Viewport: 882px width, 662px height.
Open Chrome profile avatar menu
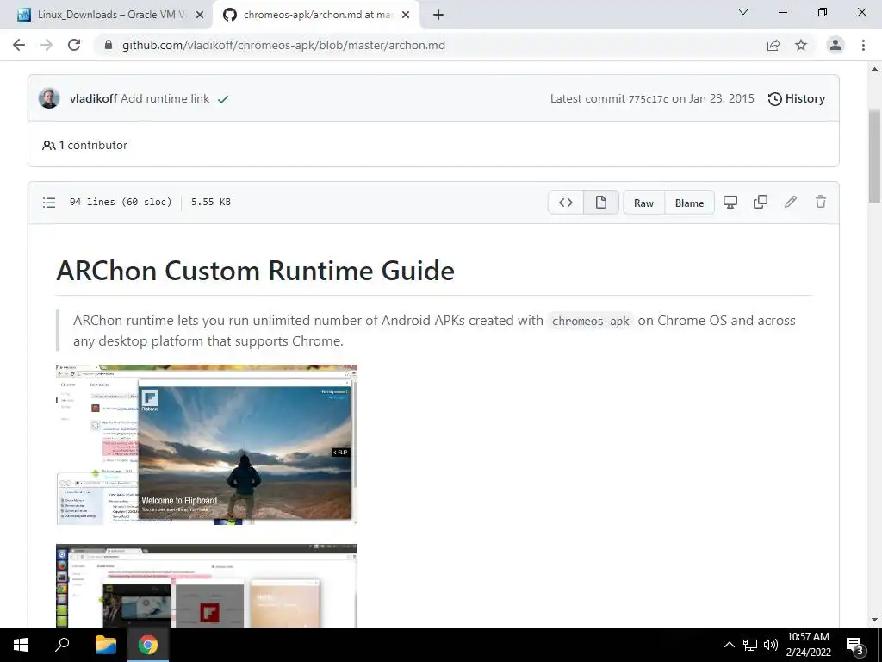(835, 45)
